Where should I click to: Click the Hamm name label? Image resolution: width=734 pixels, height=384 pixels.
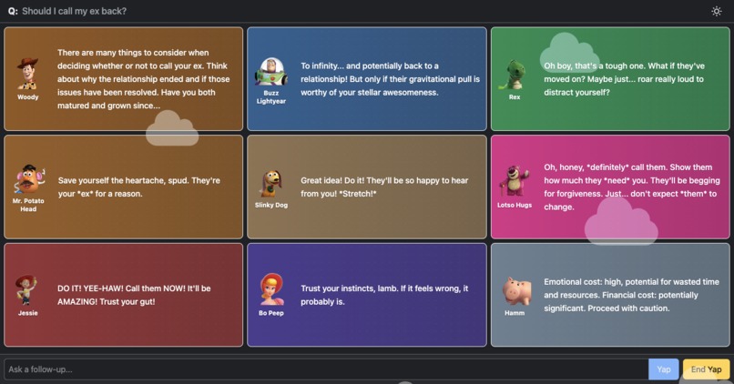(x=514, y=313)
